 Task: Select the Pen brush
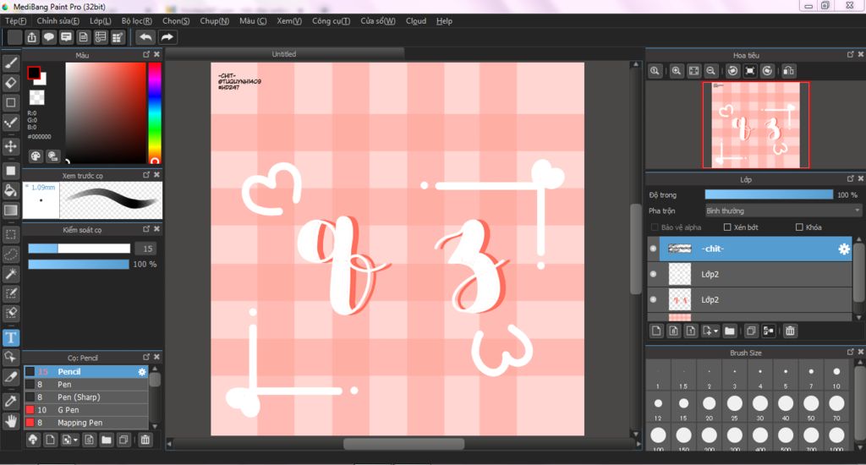click(x=86, y=385)
